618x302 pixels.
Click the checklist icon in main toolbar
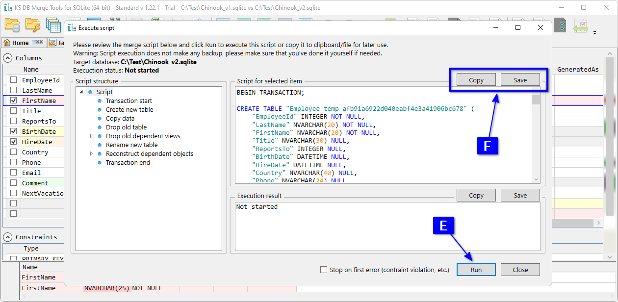coord(560,25)
